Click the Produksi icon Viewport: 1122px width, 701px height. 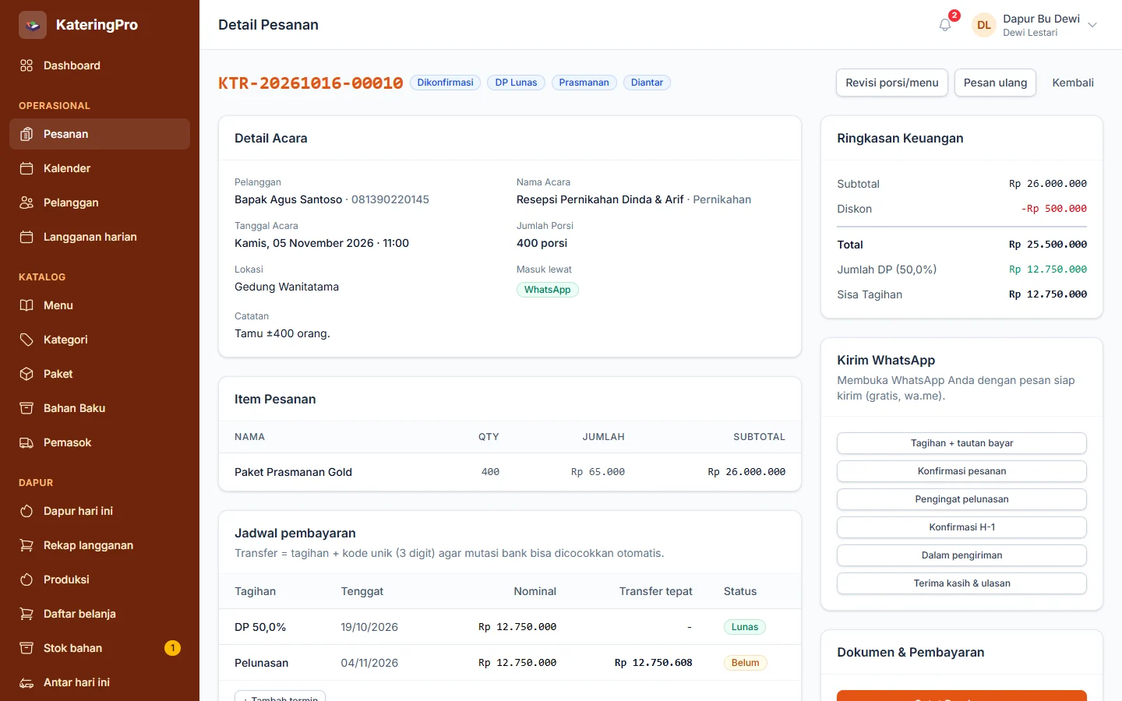pos(26,579)
